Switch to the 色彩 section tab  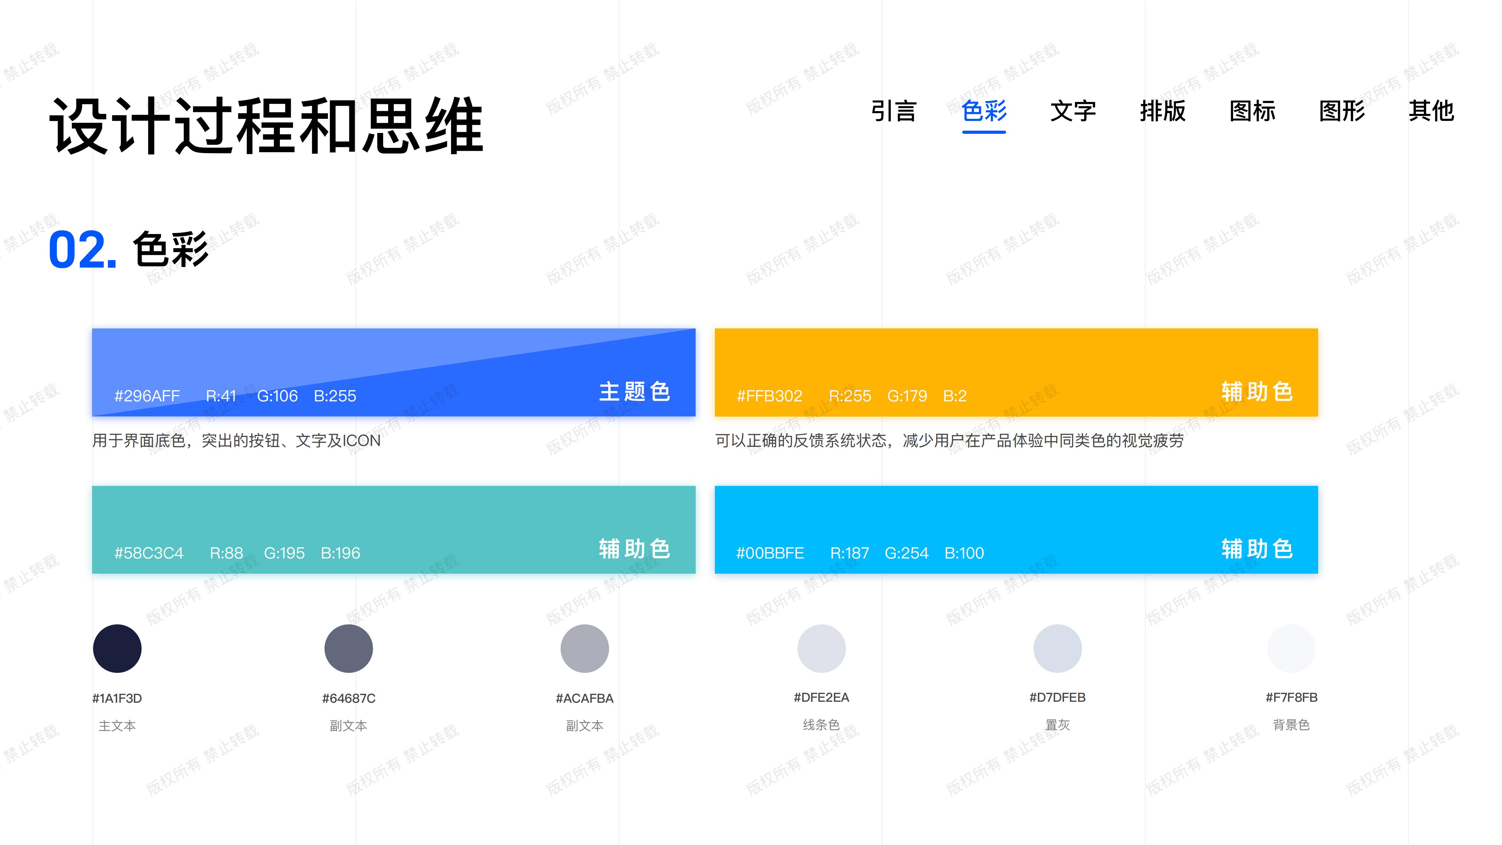pos(984,111)
